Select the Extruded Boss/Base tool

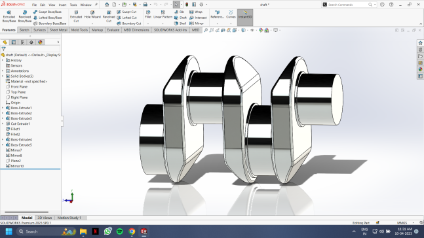point(9,16)
